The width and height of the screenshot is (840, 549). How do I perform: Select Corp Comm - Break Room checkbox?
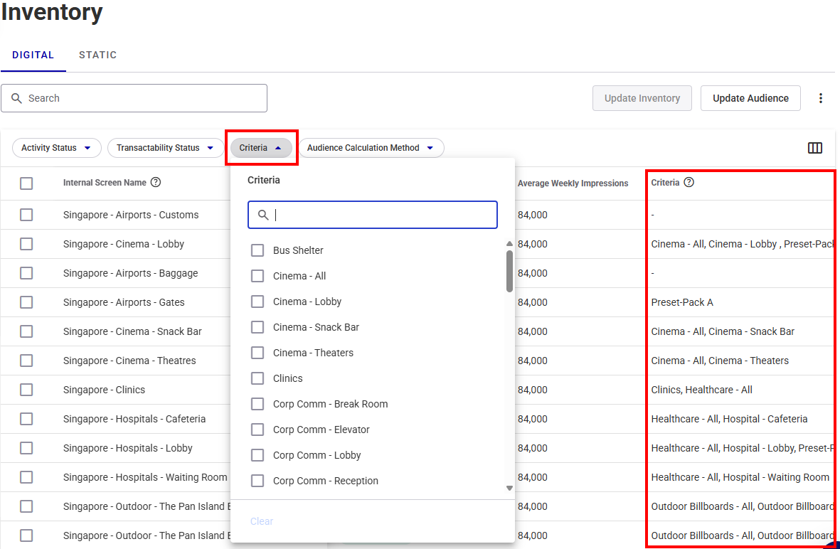[257, 404]
